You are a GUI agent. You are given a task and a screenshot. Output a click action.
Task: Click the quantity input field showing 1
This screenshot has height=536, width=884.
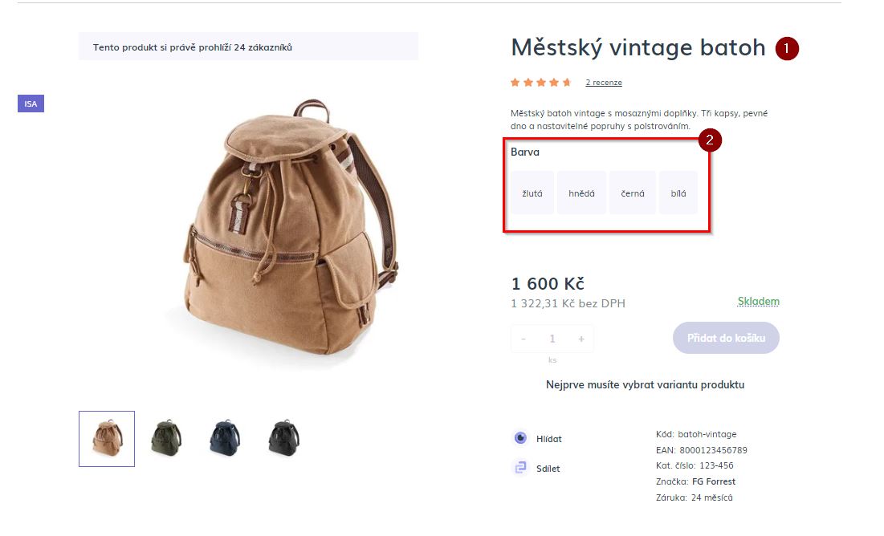(x=552, y=338)
